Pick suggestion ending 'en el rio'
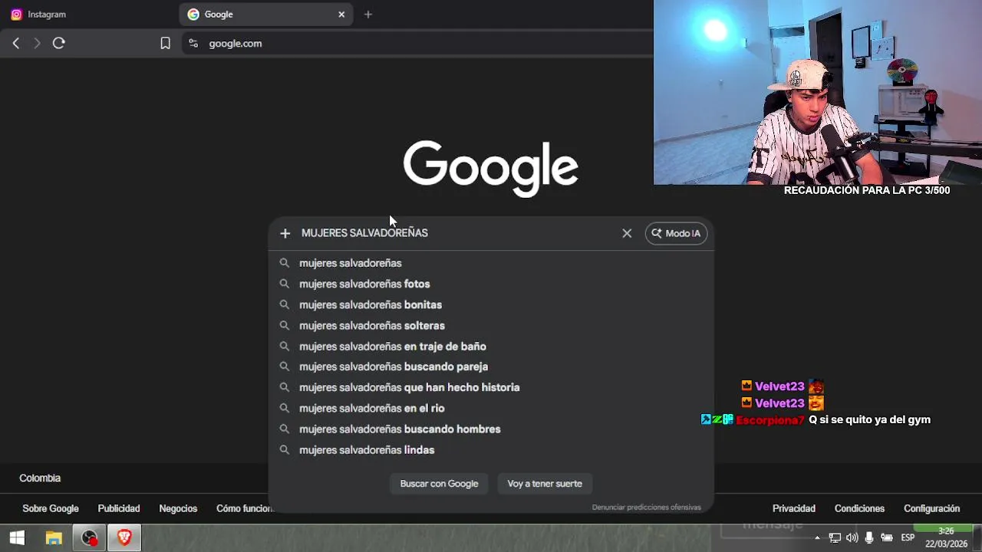 coord(491,408)
